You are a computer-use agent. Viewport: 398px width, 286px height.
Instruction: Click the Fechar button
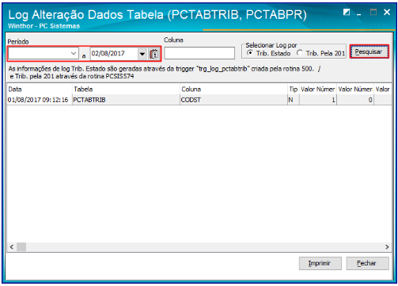tap(367, 263)
